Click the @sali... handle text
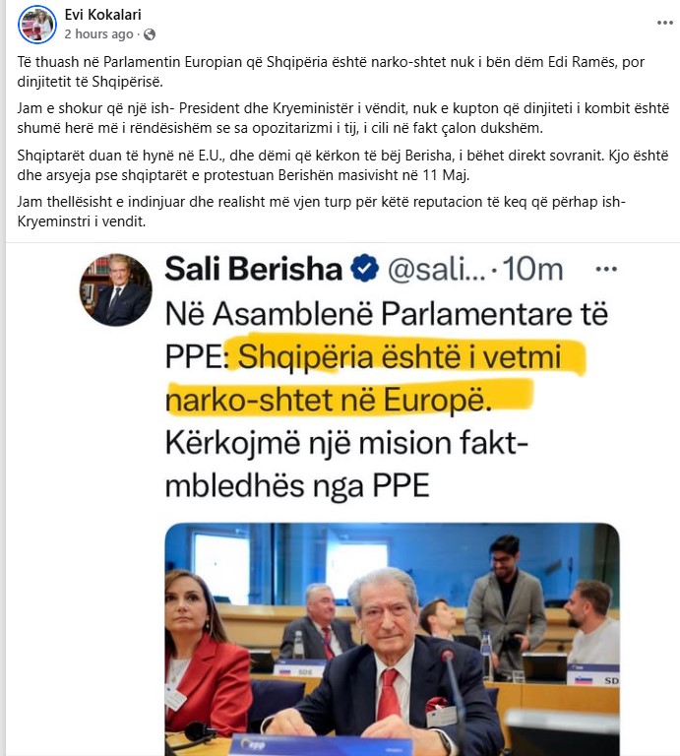The image size is (680, 756). [x=437, y=270]
